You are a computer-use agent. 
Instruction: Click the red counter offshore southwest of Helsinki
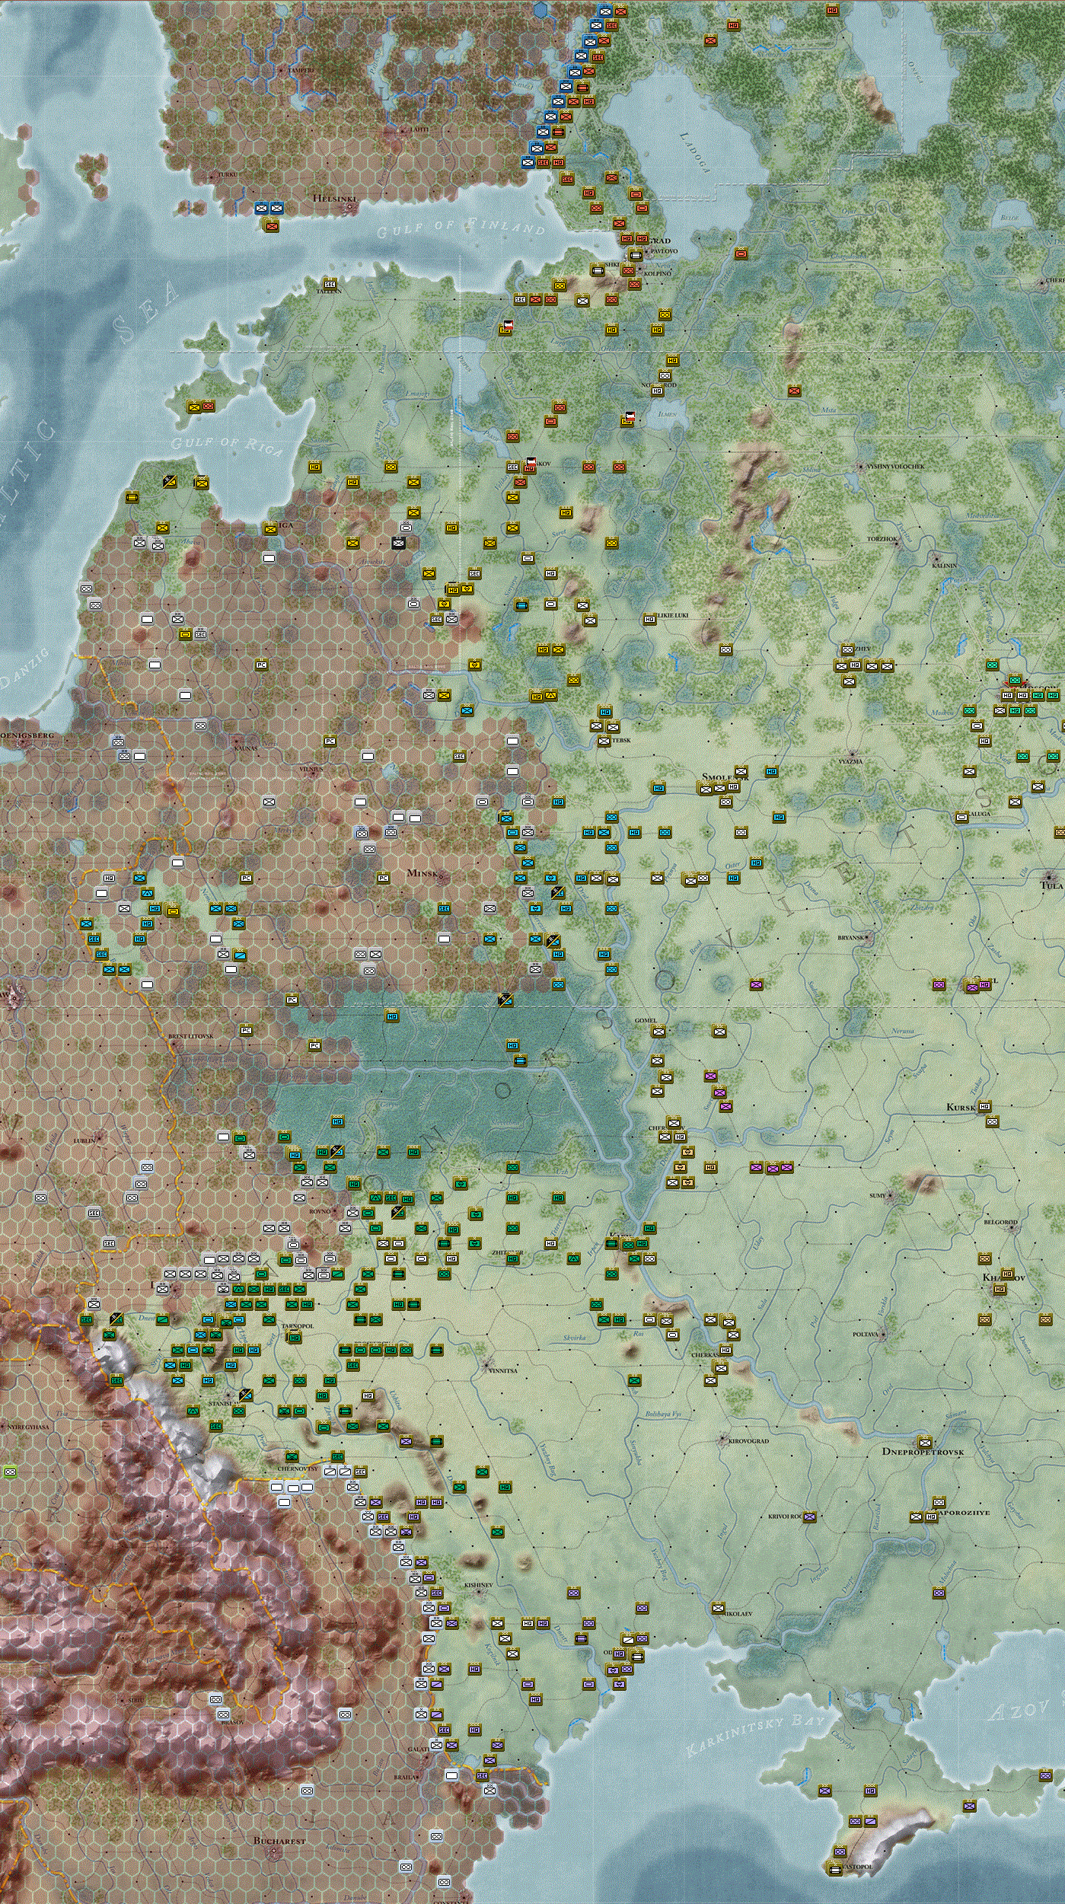click(x=272, y=226)
